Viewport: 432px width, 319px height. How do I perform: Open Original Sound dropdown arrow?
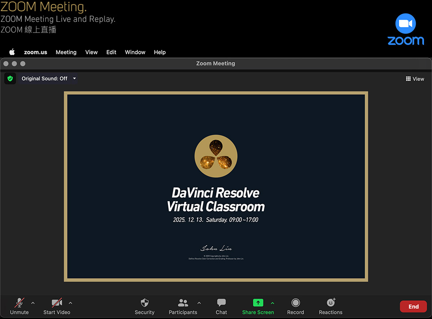click(74, 78)
